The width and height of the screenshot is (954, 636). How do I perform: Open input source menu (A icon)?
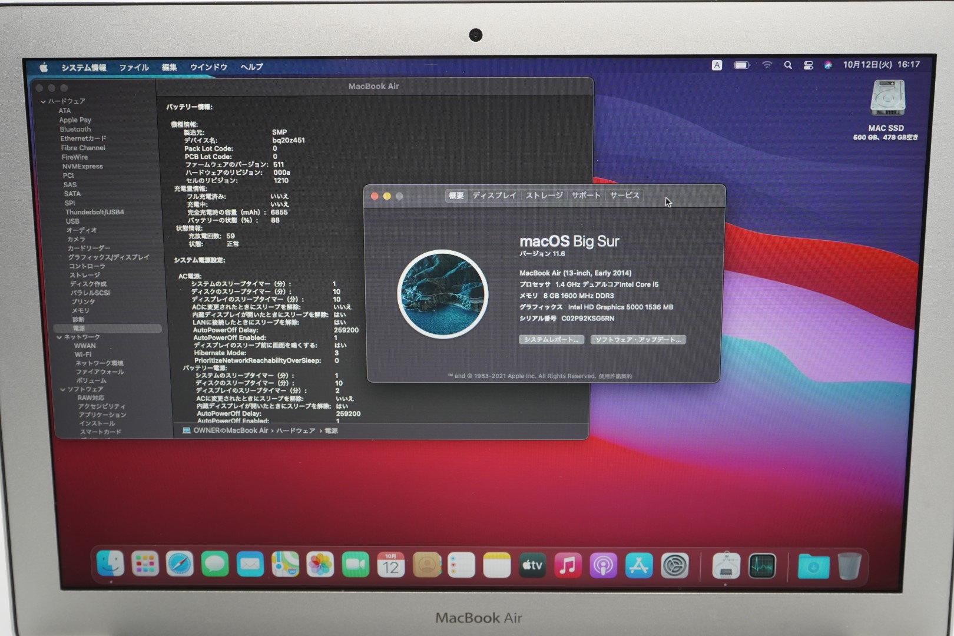pyautogui.click(x=717, y=65)
